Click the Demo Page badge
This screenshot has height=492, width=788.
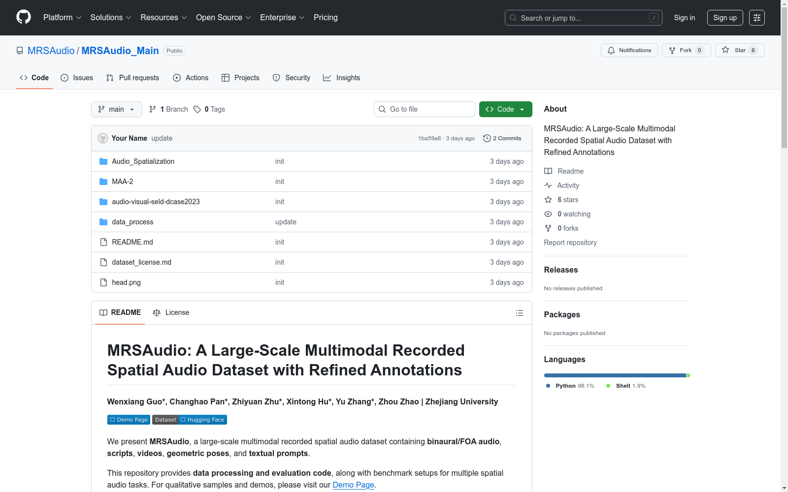pos(129,420)
